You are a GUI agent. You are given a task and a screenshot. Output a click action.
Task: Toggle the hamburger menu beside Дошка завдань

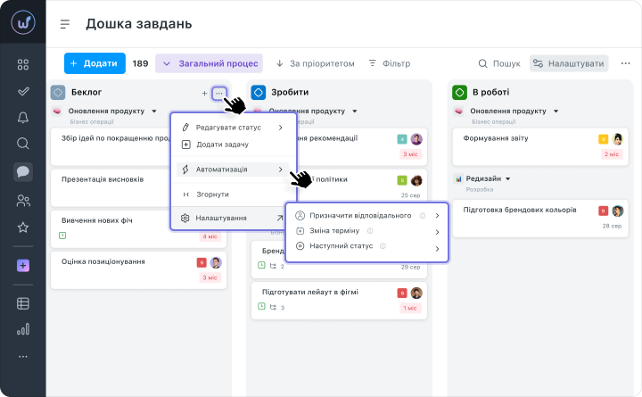click(x=65, y=24)
